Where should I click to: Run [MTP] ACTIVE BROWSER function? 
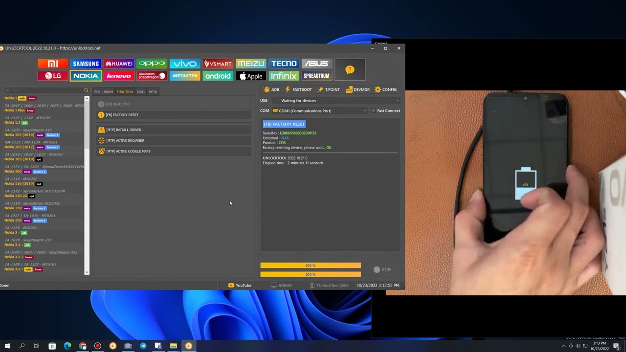[174, 140]
